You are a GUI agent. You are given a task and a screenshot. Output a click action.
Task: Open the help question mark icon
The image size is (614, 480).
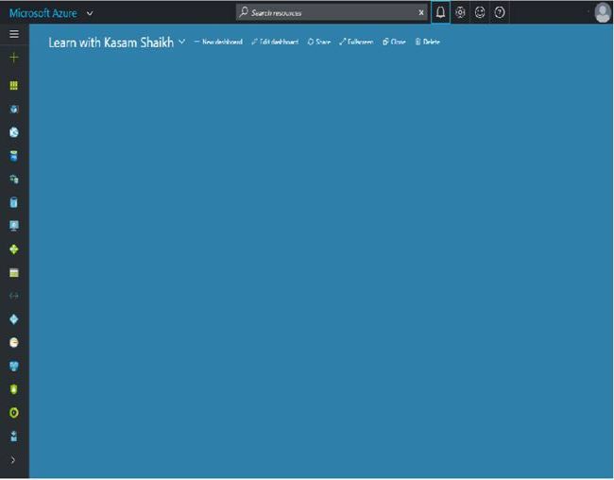tap(500, 12)
